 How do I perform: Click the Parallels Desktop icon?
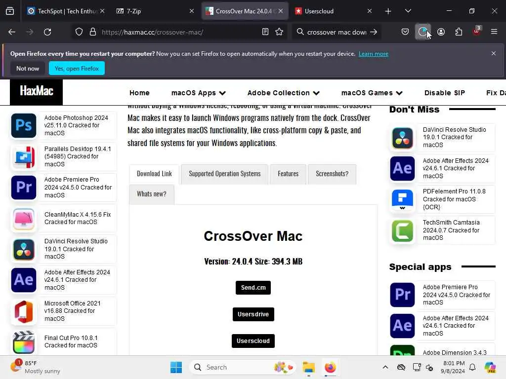24,157
